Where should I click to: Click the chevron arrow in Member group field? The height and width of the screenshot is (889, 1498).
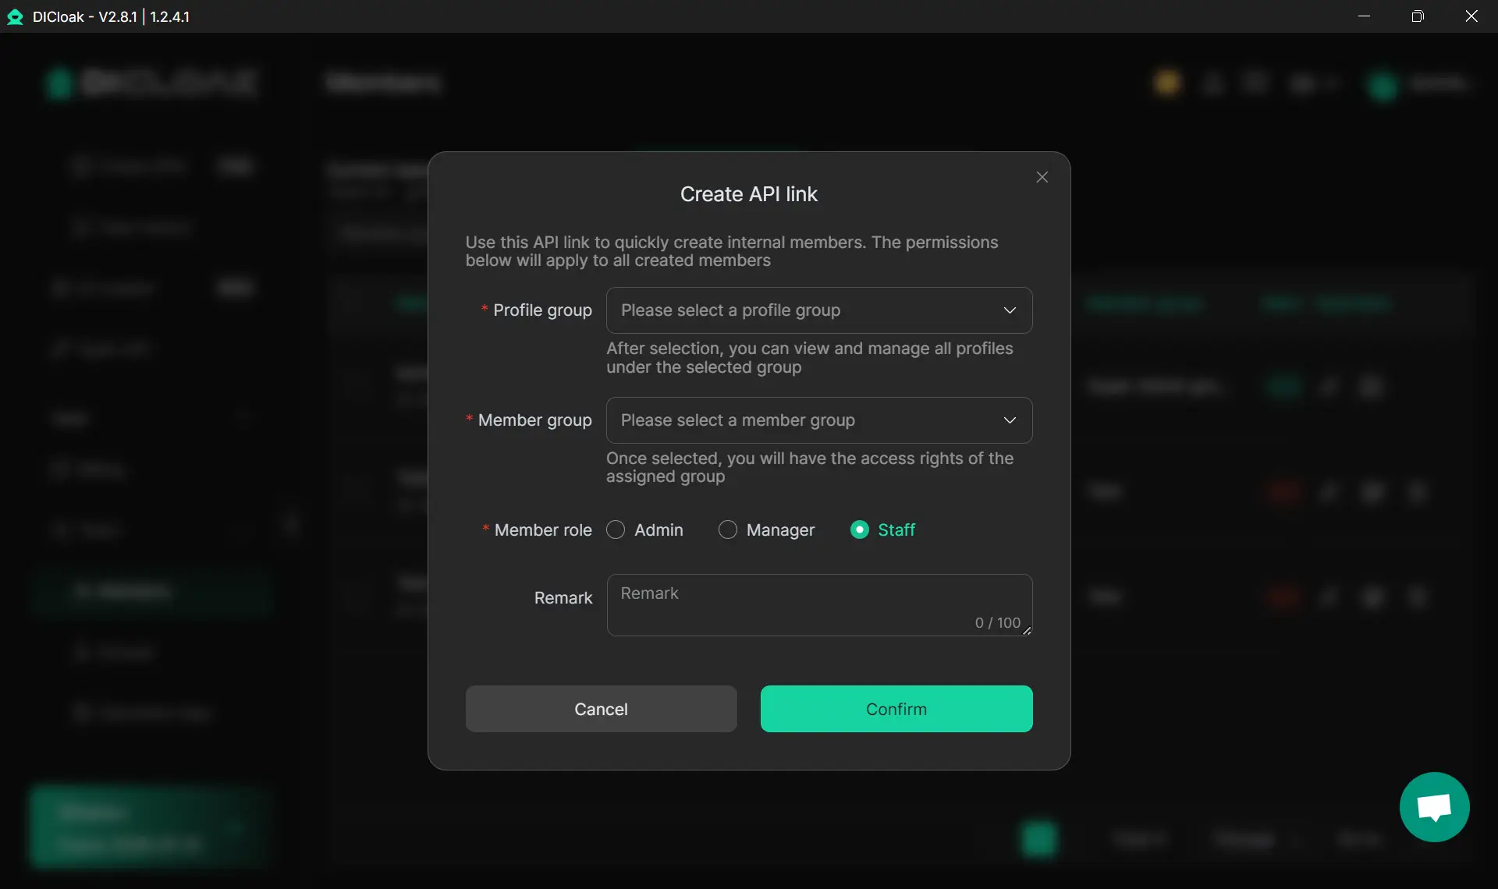(1010, 420)
